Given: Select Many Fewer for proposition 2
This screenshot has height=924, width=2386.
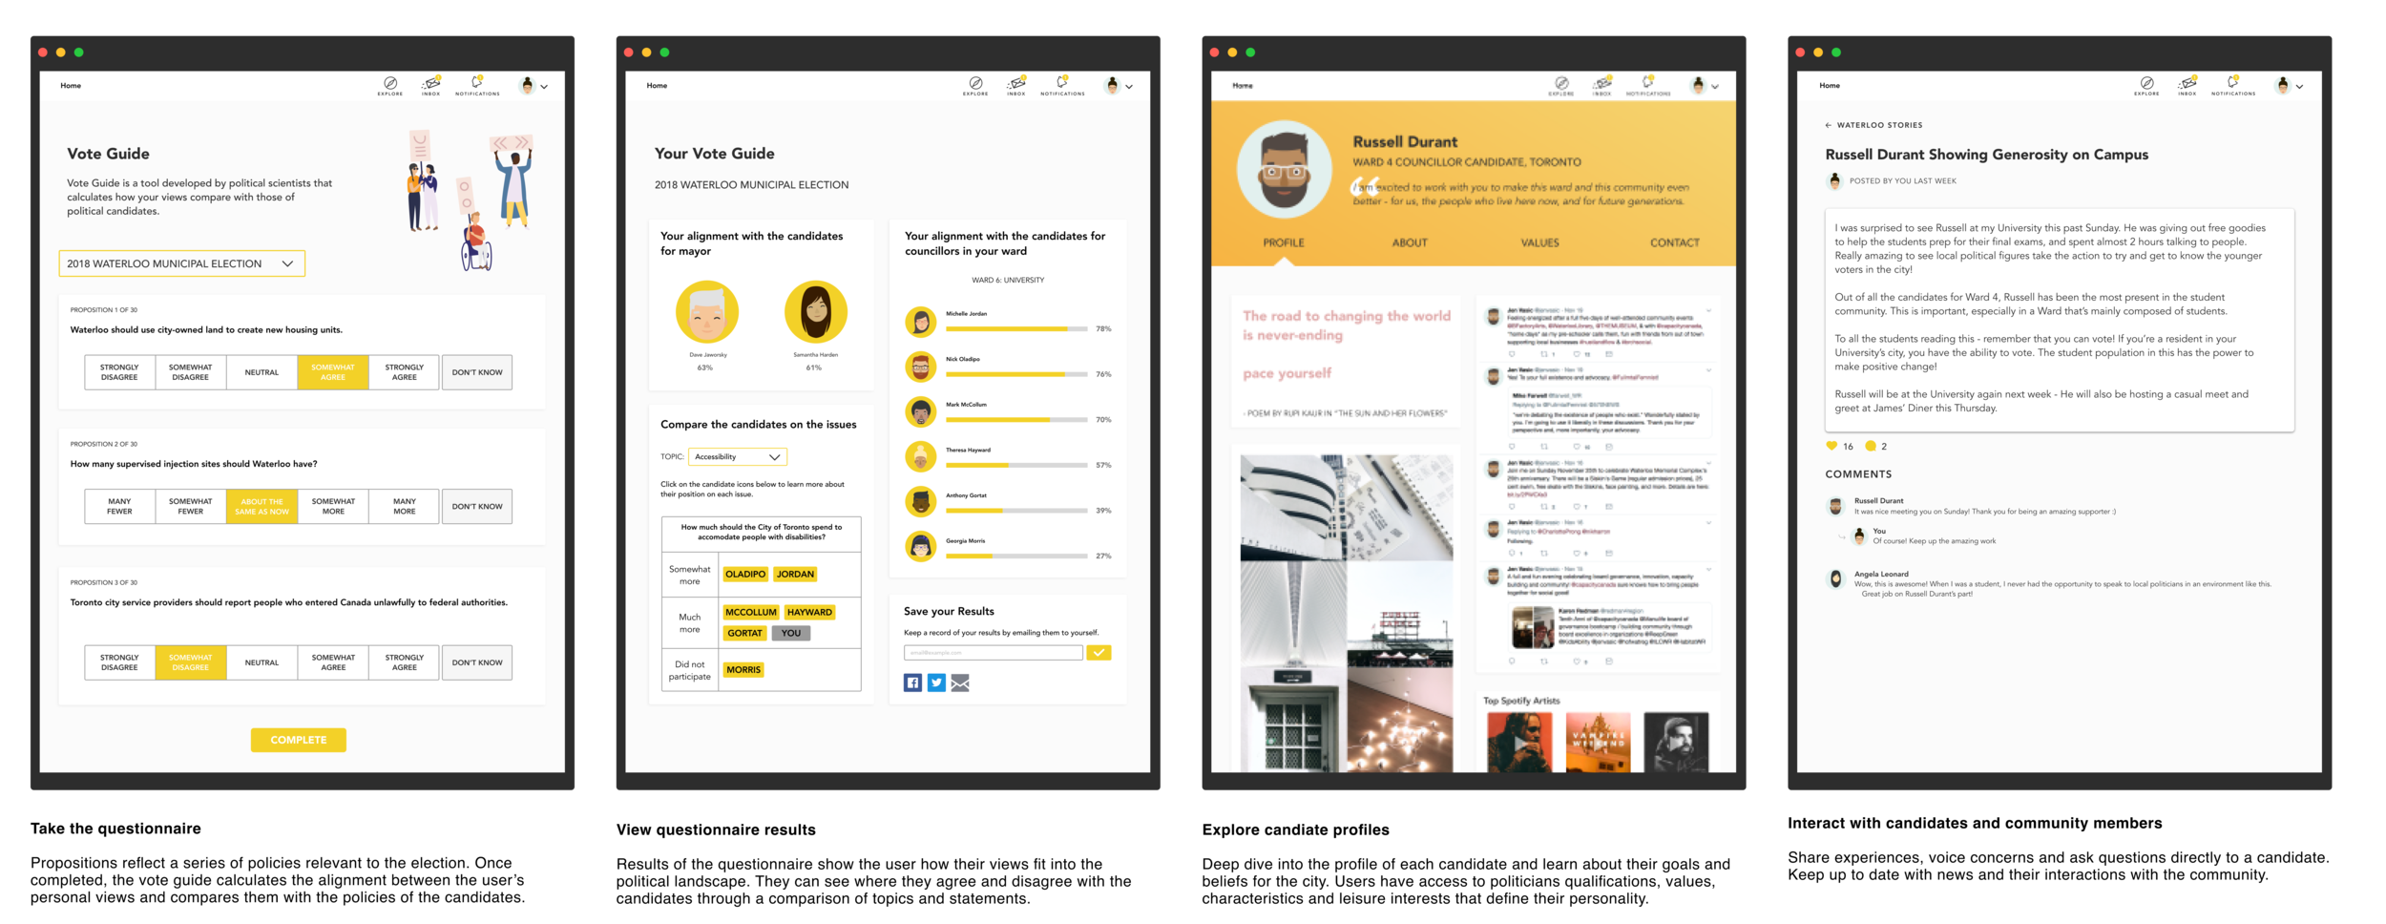Looking at the screenshot, I should (x=119, y=506).
